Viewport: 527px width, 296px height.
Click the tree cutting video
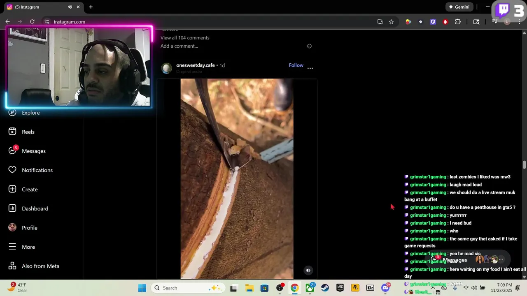point(237,179)
